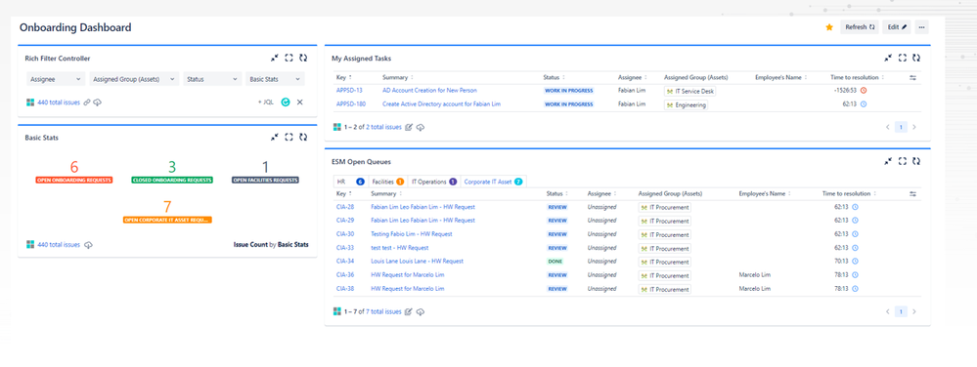Open the more options ellipsis menu

[x=921, y=27]
